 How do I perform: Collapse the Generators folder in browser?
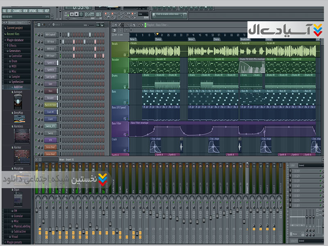click(15, 51)
